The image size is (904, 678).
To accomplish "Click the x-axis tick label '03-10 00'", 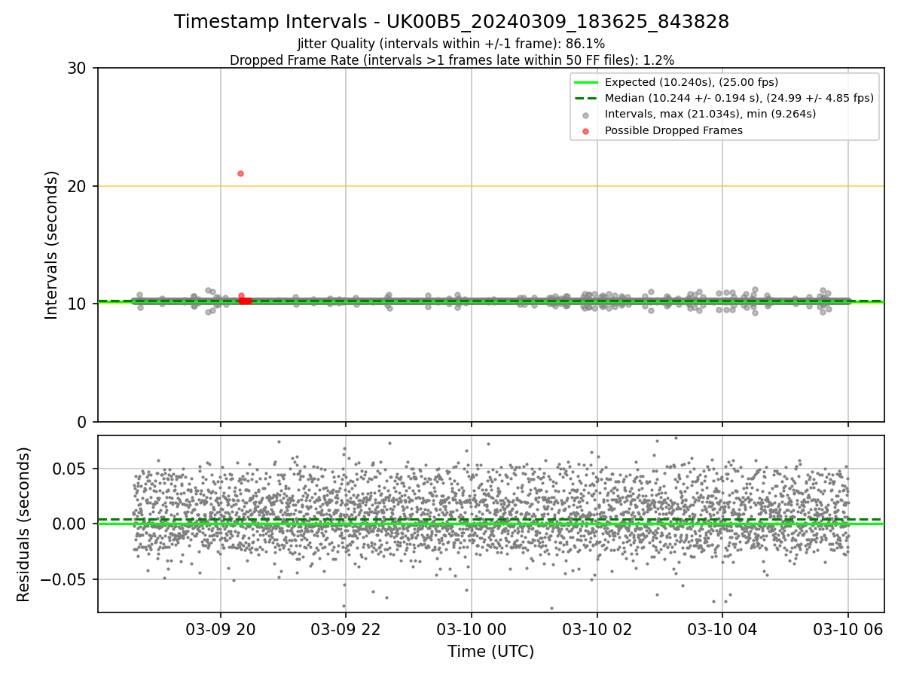I will click(472, 628).
